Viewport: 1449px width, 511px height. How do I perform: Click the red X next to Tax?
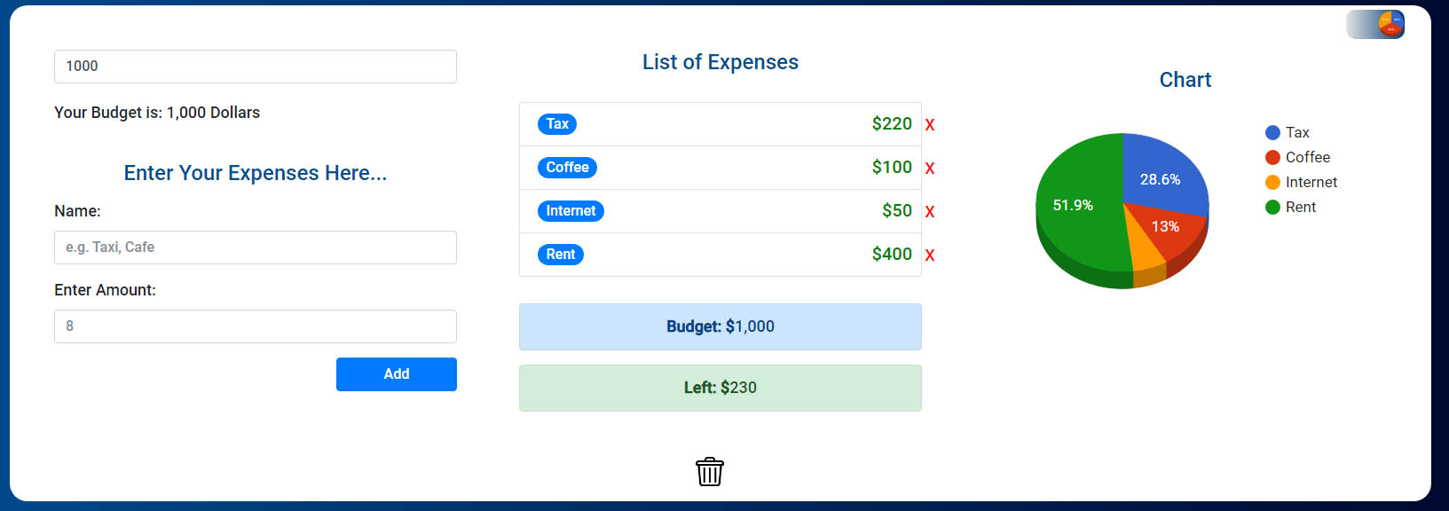coord(929,124)
